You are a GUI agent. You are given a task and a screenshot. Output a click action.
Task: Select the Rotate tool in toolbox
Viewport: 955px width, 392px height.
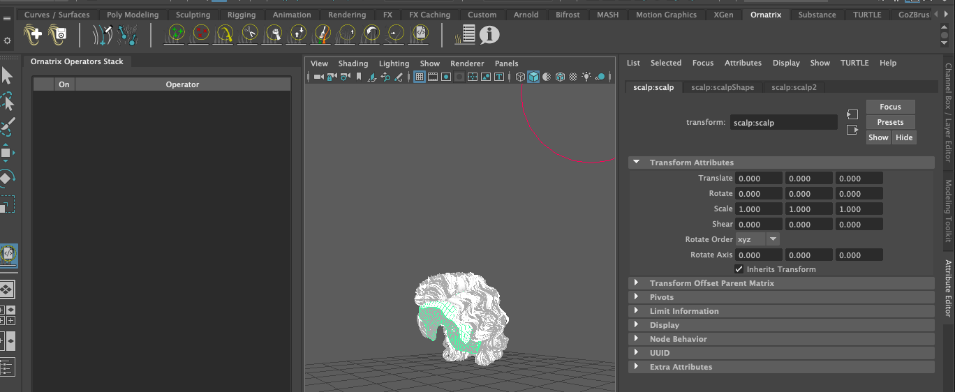pos(6,178)
